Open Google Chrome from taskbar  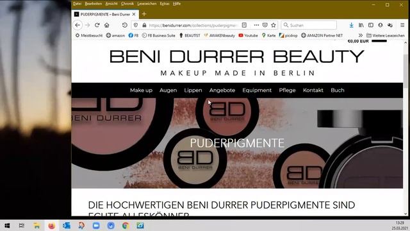[126, 225]
